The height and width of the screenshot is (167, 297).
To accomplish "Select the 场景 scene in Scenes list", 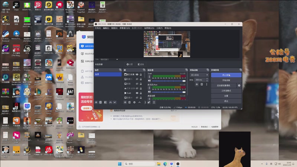I will 108,75.
